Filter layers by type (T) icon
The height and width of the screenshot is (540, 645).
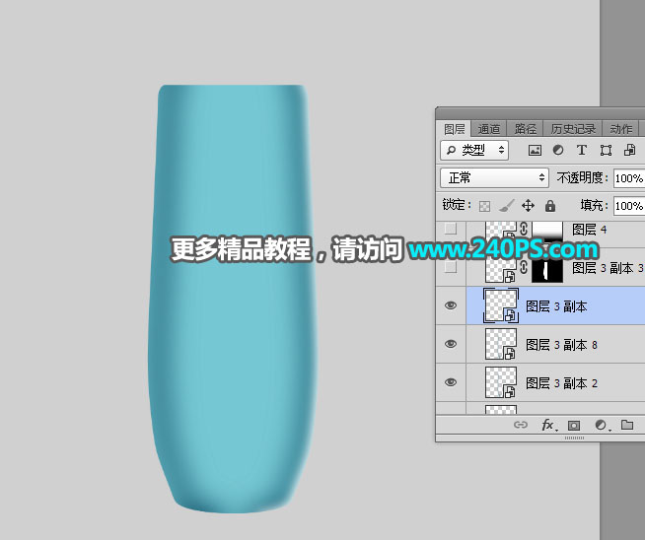pos(582,150)
